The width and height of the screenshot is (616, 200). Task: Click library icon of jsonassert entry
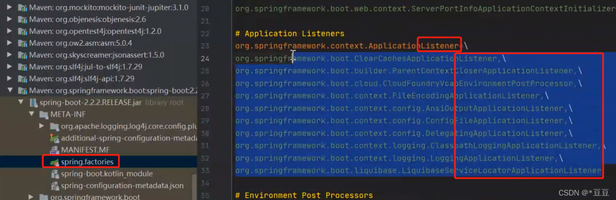(x=22, y=55)
